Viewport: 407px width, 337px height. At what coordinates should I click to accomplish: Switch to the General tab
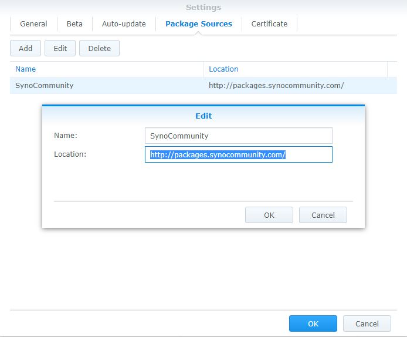pyautogui.click(x=33, y=24)
